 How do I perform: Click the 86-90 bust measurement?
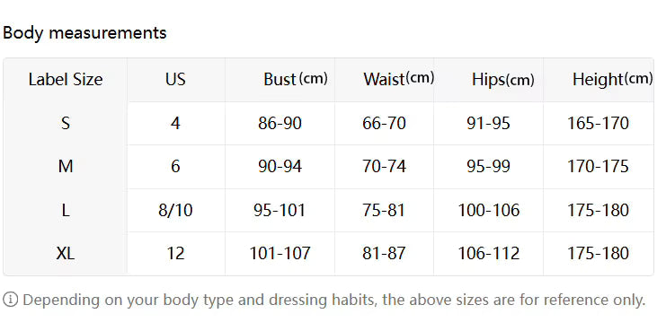(280, 123)
